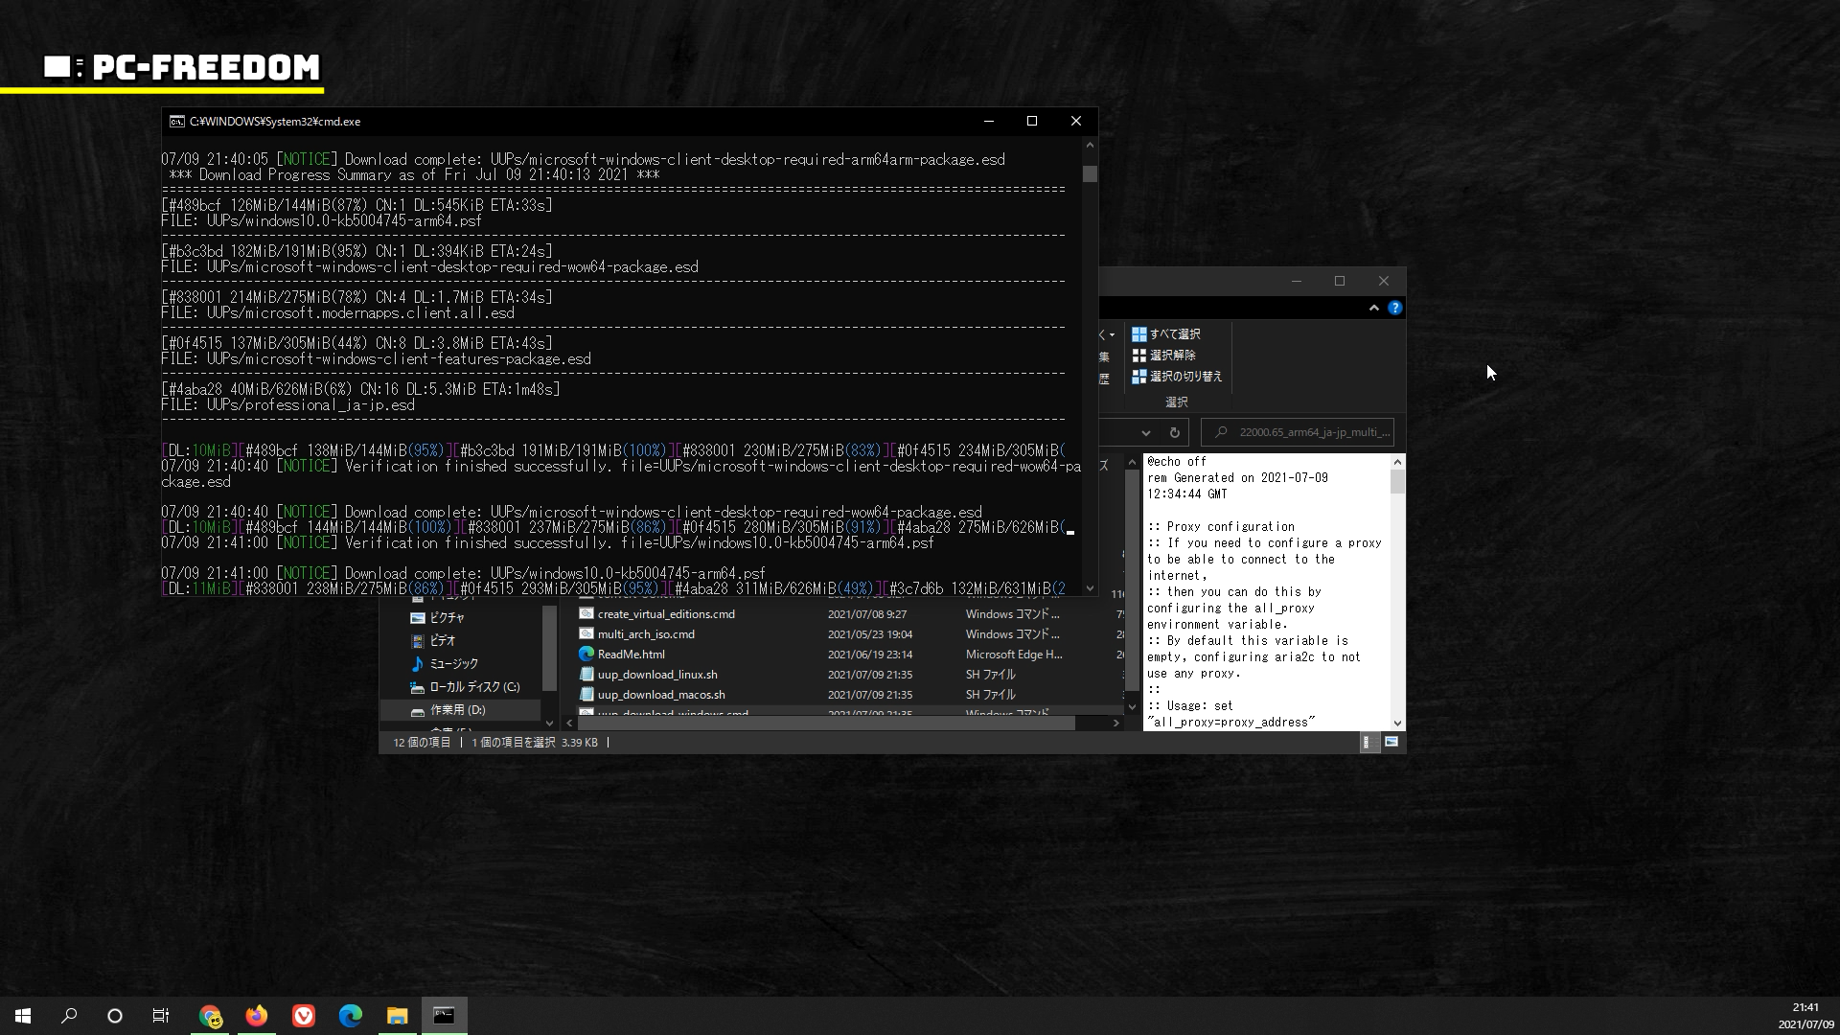The image size is (1840, 1035).
Task: Select ReadMe.html file
Action: 631,655
